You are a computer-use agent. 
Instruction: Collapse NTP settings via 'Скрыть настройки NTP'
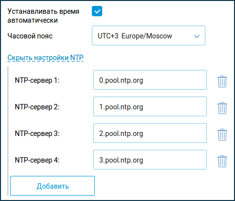tap(45, 58)
